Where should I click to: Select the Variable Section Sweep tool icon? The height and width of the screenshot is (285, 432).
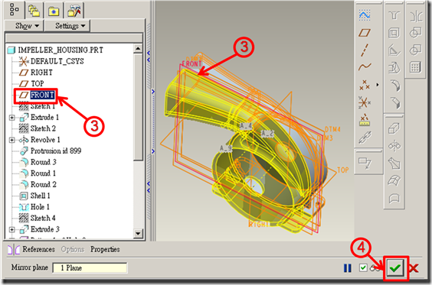click(x=394, y=164)
